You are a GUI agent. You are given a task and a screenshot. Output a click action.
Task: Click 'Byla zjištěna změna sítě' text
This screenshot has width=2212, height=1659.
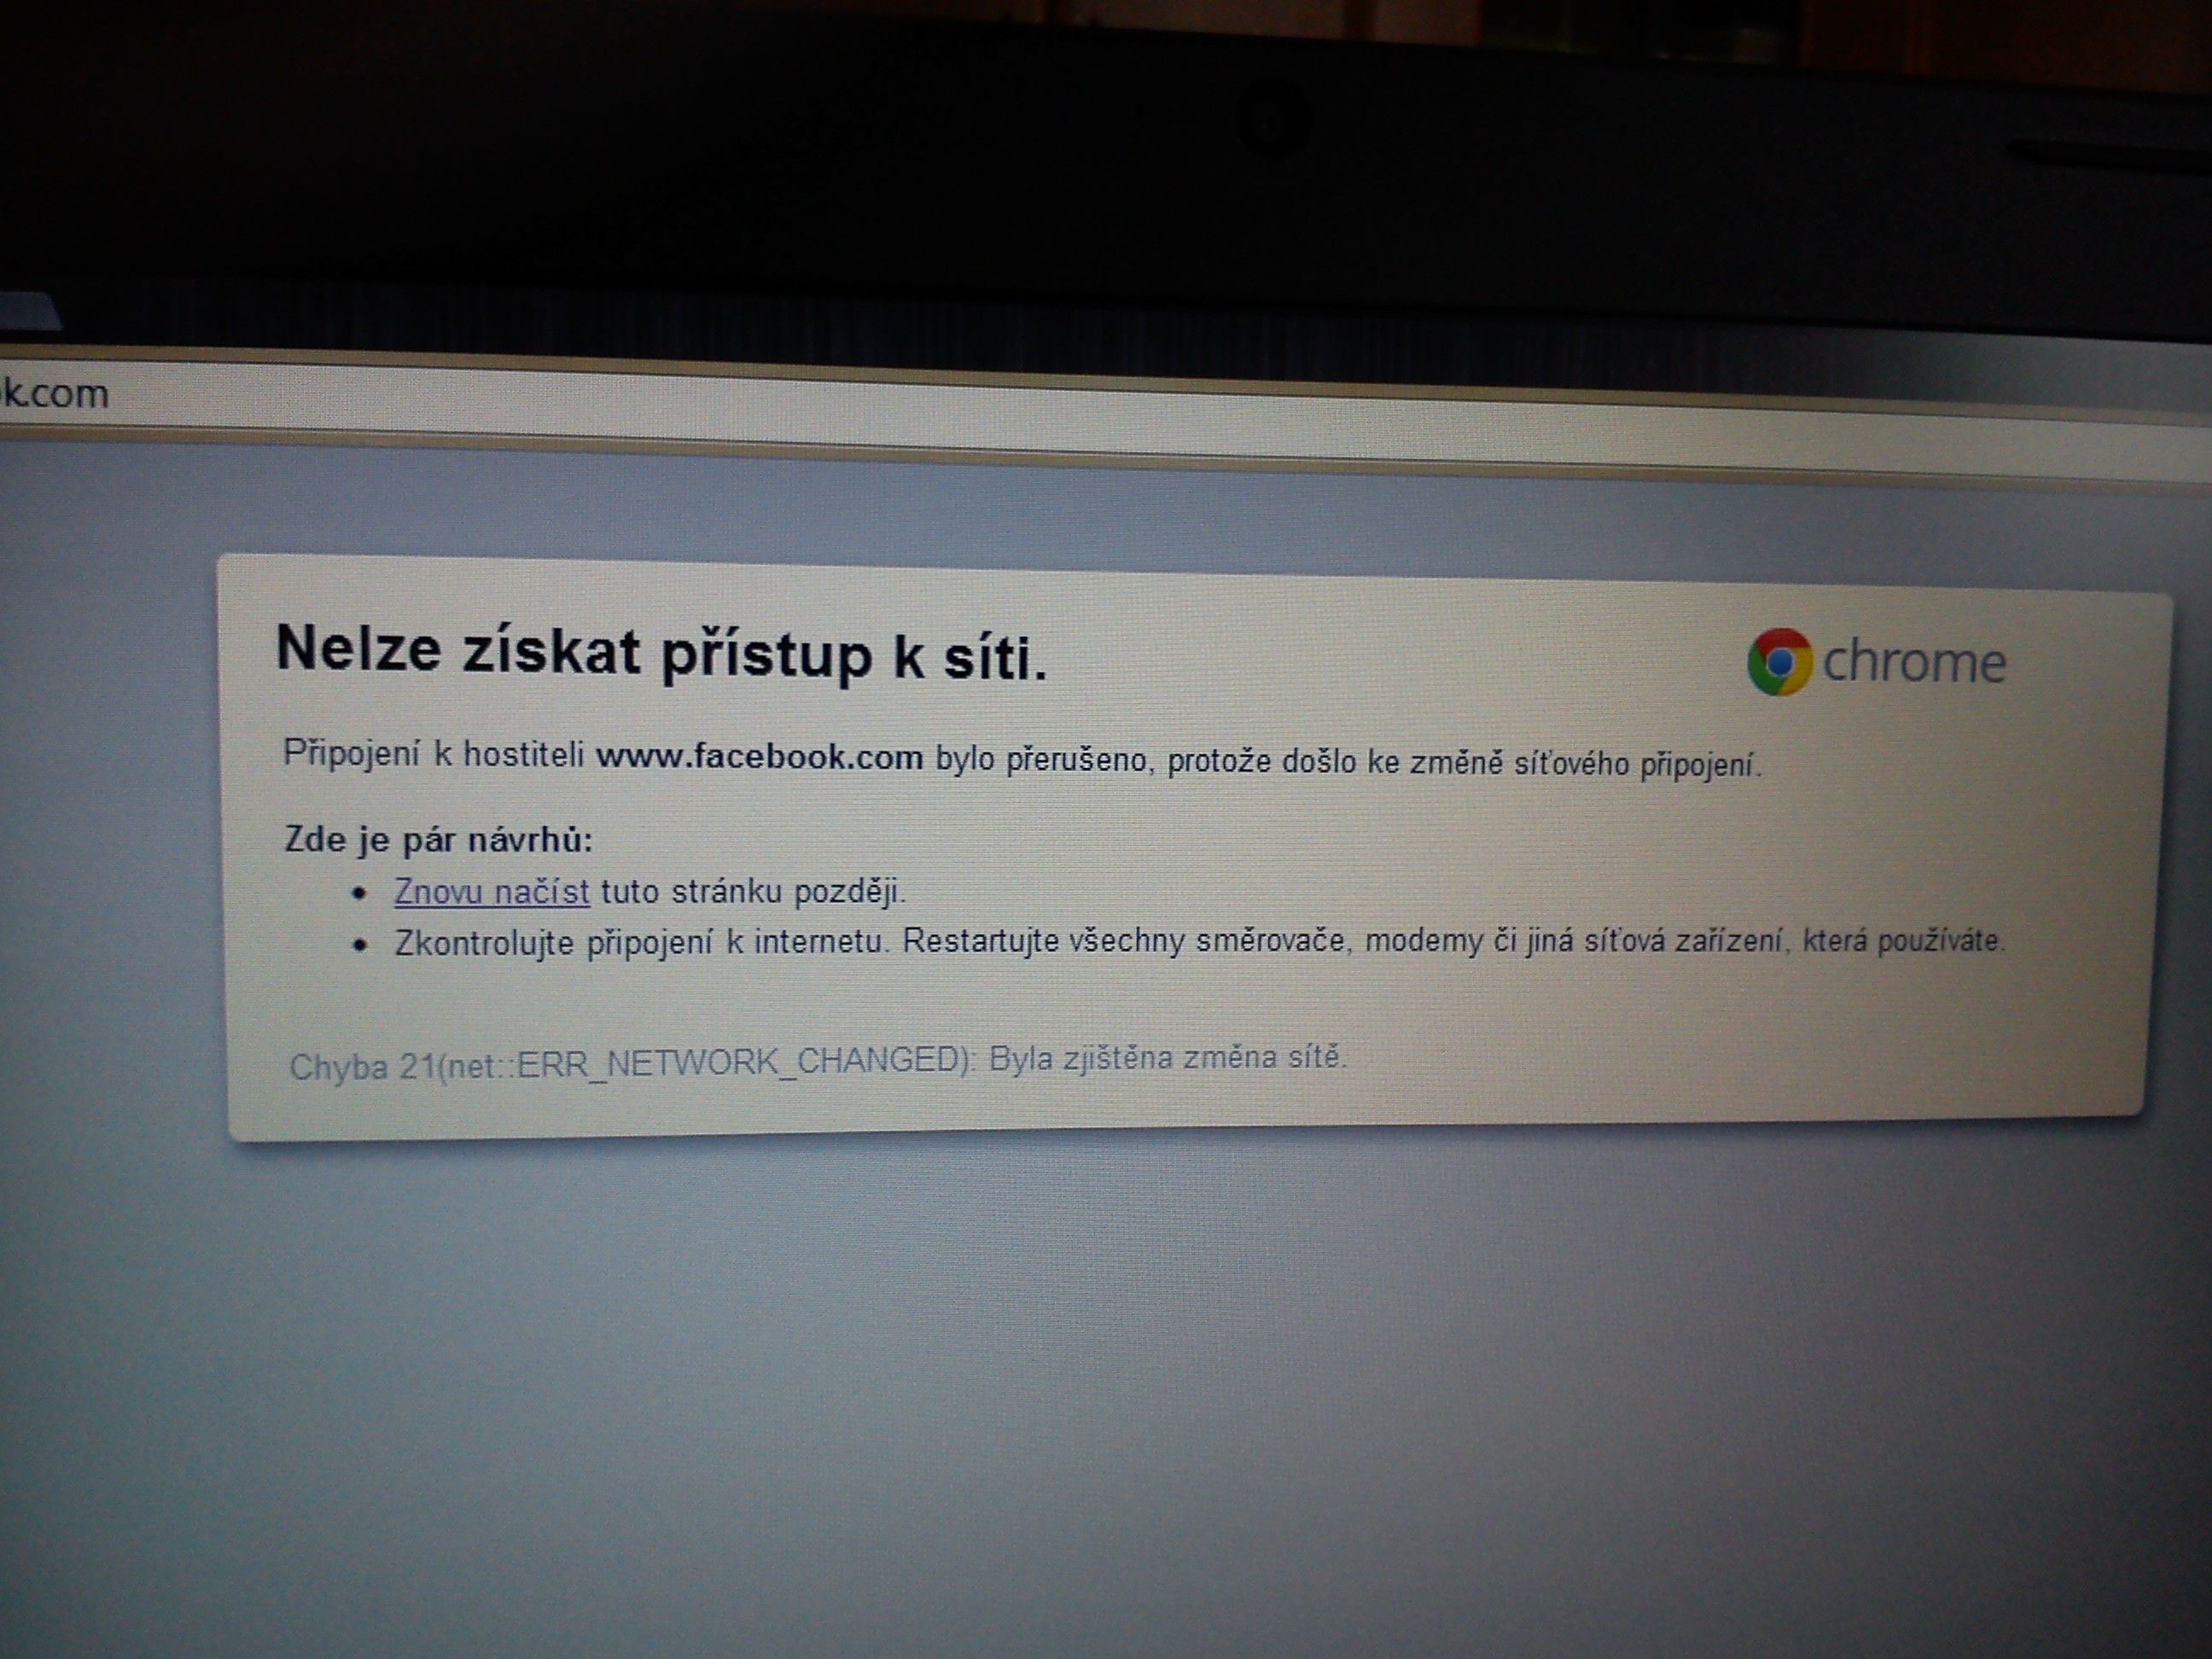[x=1167, y=1057]
